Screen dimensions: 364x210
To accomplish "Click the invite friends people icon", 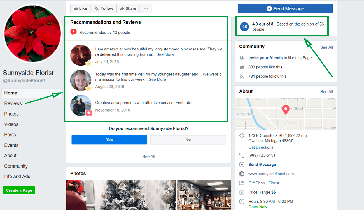I will (242, 58).
